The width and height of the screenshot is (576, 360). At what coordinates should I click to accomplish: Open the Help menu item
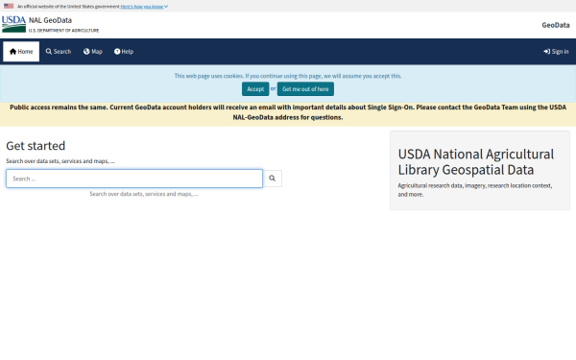point(124,52)
